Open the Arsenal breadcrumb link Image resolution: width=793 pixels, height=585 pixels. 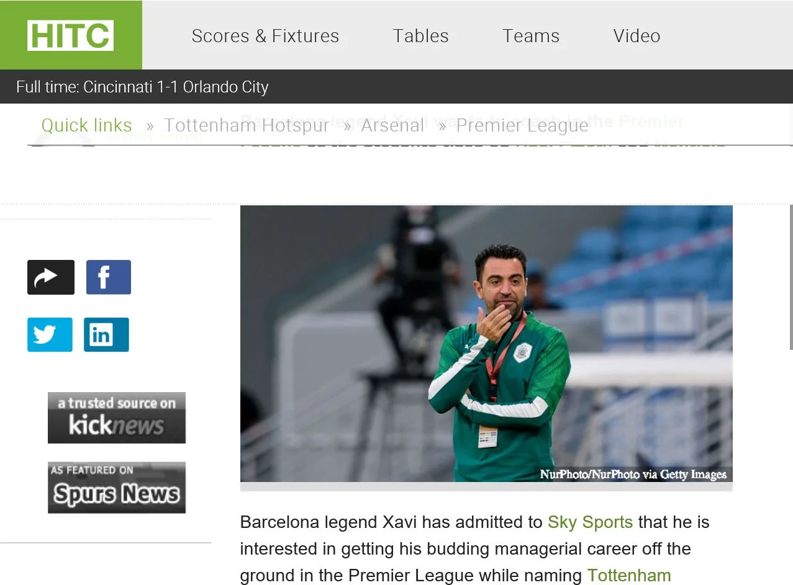pos(392,125)
